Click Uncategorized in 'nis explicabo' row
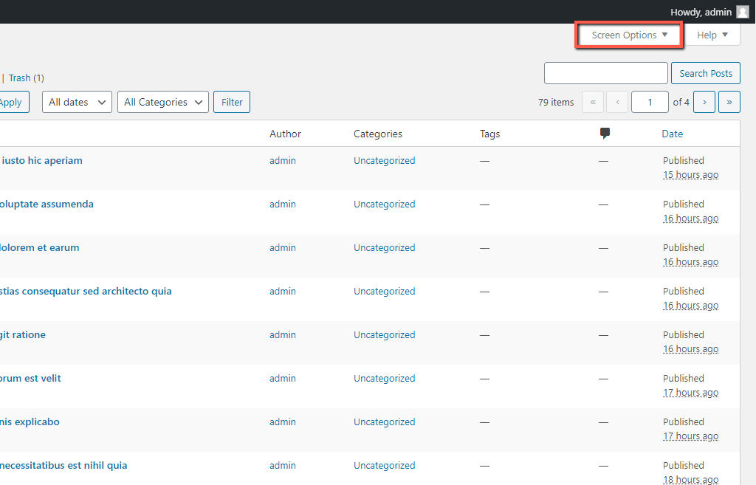 384,422
